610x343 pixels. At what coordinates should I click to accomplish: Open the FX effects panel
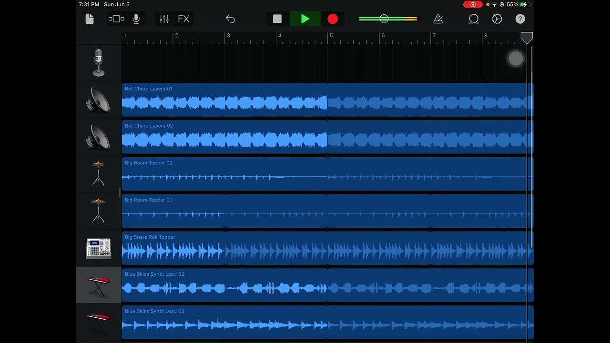pyautogui.click(x=183, y=19)
